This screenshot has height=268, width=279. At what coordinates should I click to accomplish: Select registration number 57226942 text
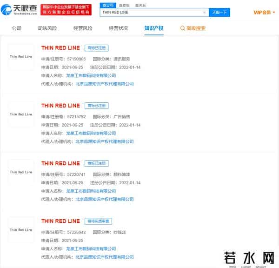click(x=76, y=232)
